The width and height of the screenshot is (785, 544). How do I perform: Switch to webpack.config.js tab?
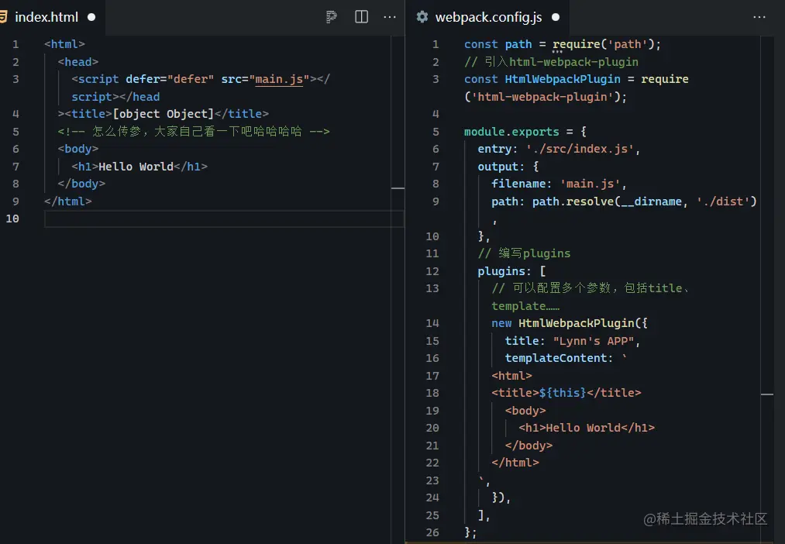point(488,17)
